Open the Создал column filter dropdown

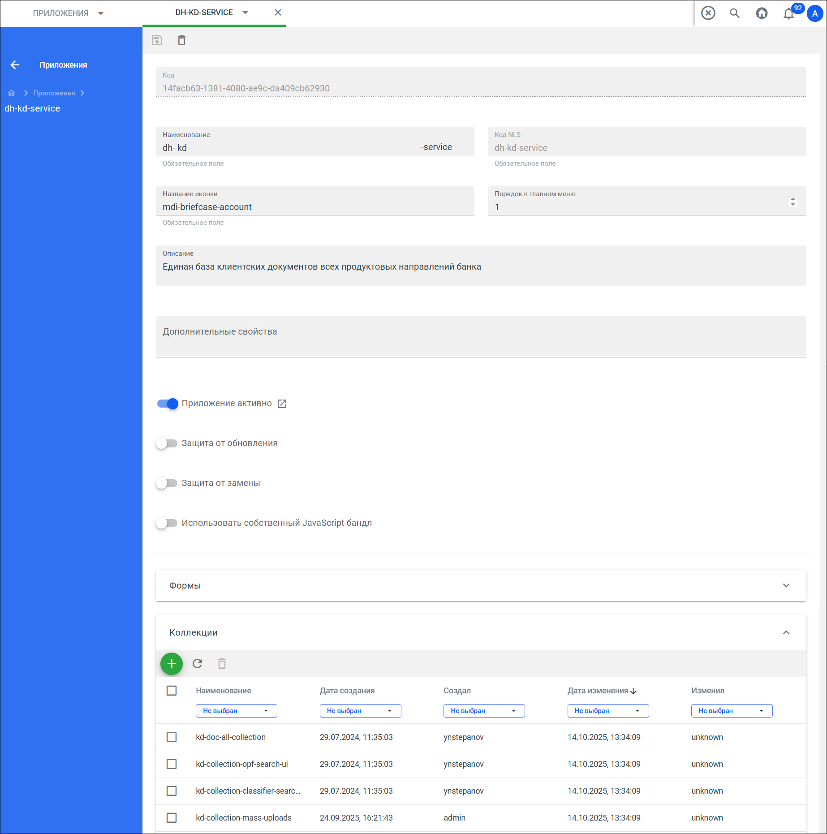484,711
